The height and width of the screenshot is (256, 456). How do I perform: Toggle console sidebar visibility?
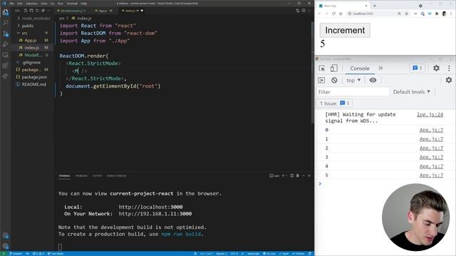tap(321, 80)
